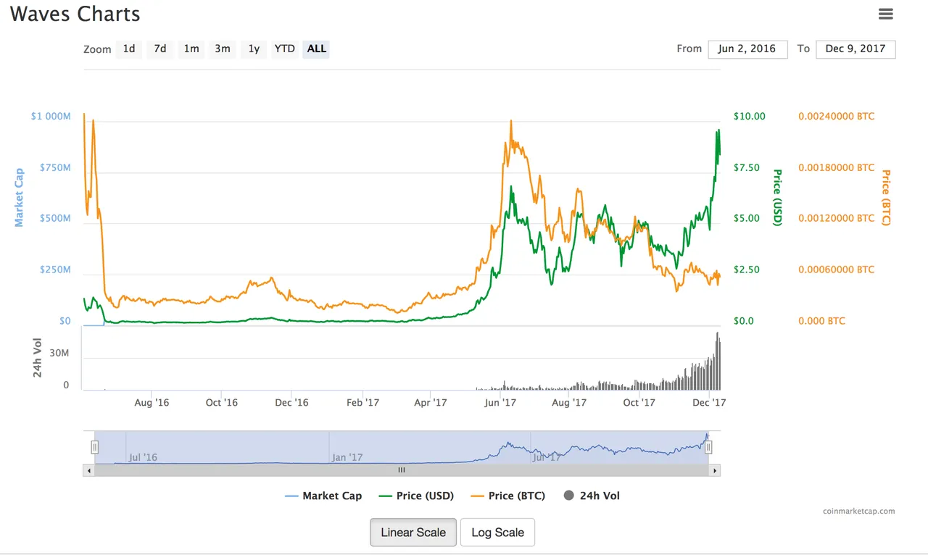Click the Waves Charts heading
928x555 pixels.
pyautogui.click(x=75, y=14)
